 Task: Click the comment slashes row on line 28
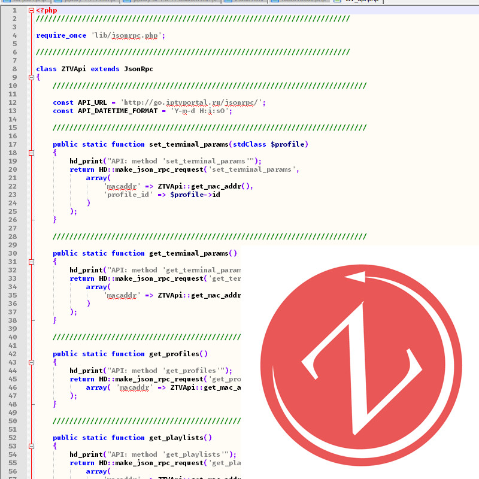[x=210, y=237]
